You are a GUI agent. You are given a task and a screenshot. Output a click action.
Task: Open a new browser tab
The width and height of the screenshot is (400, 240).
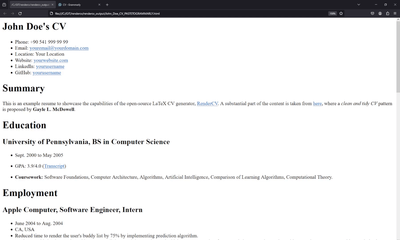pyautogui.click(x=107, y=5)
